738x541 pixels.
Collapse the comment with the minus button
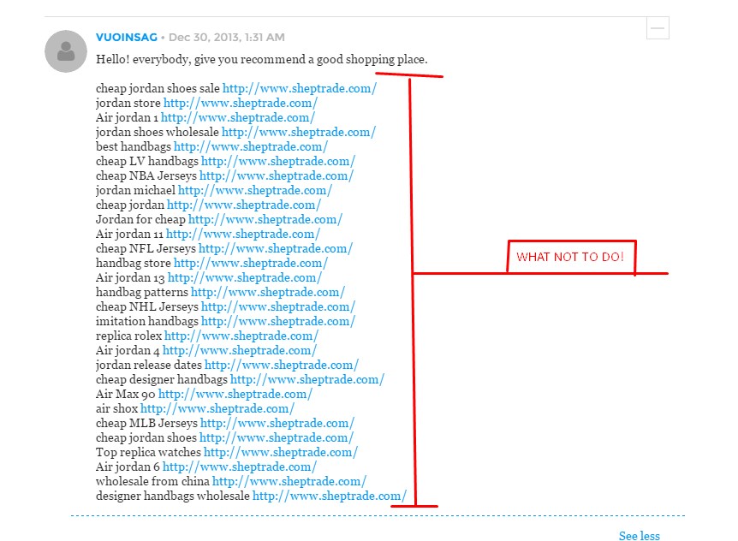658,28
